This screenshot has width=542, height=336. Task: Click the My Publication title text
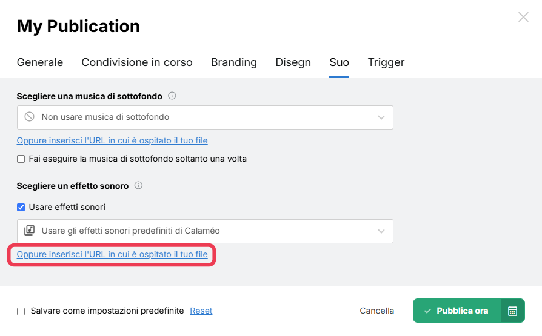[x=78, y=26]
